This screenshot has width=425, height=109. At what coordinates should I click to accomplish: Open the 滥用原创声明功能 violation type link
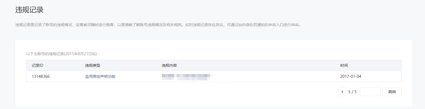pyautogui.click(x=100, y=76)
